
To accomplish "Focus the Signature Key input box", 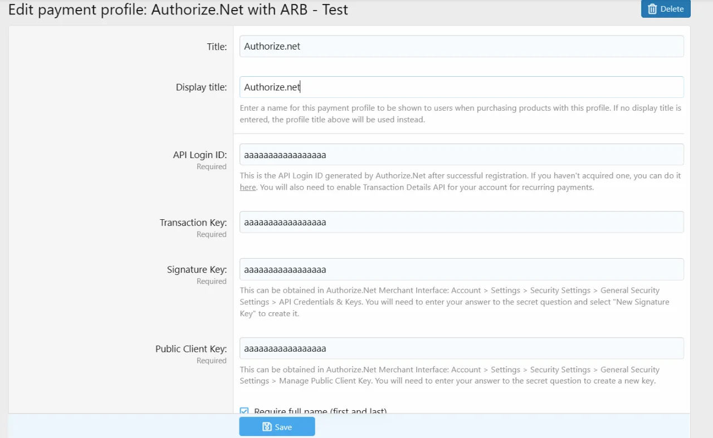I will tap(461, 269).
